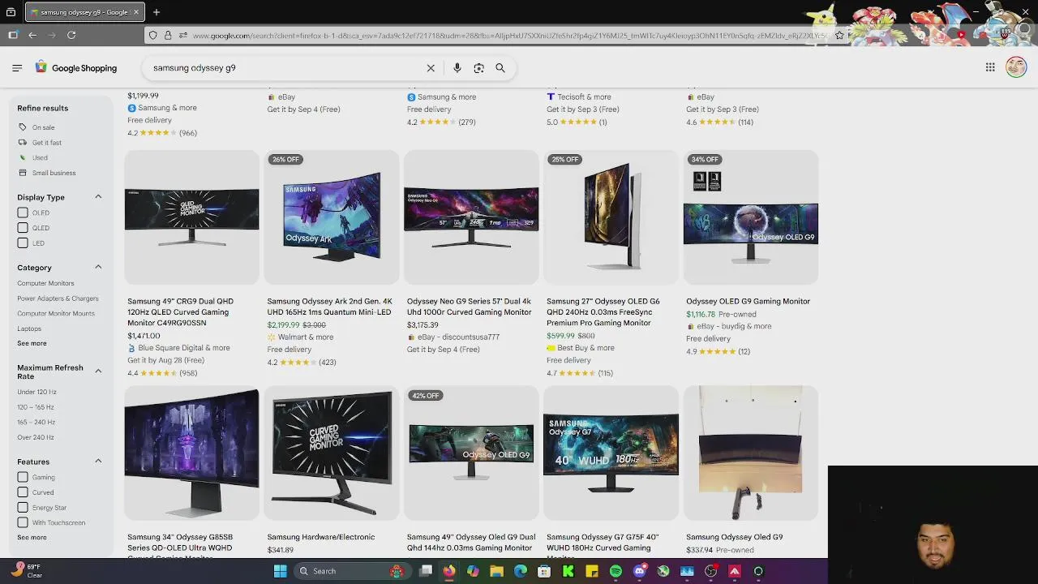Go back with the browser back arrow
This screenshot has width=1038, height=584.
tap(32, 35)
